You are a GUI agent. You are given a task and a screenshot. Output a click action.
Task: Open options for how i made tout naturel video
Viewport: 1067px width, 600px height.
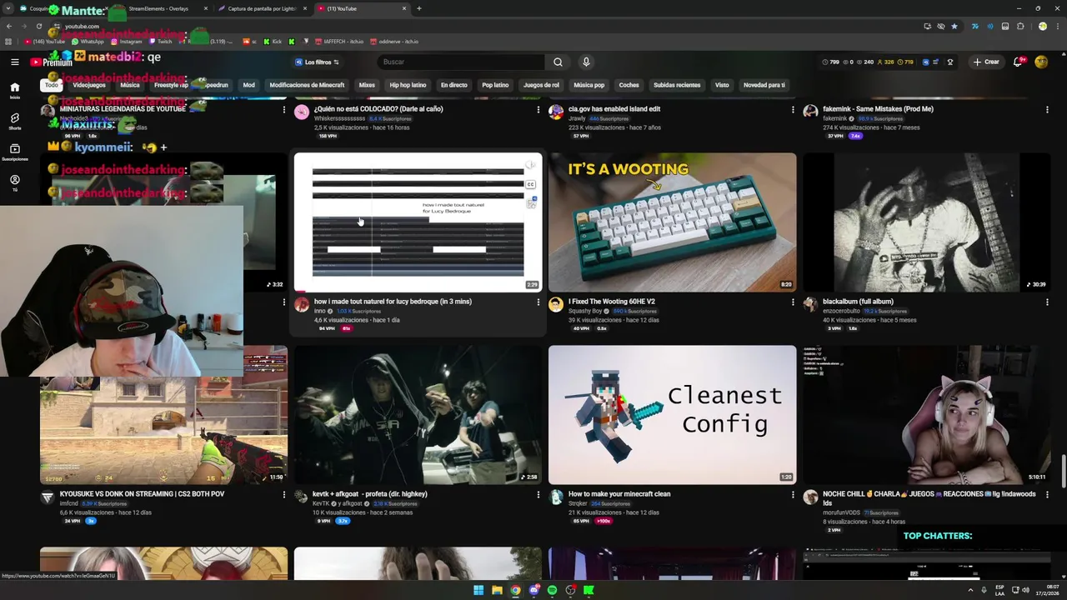pos(538,302)
